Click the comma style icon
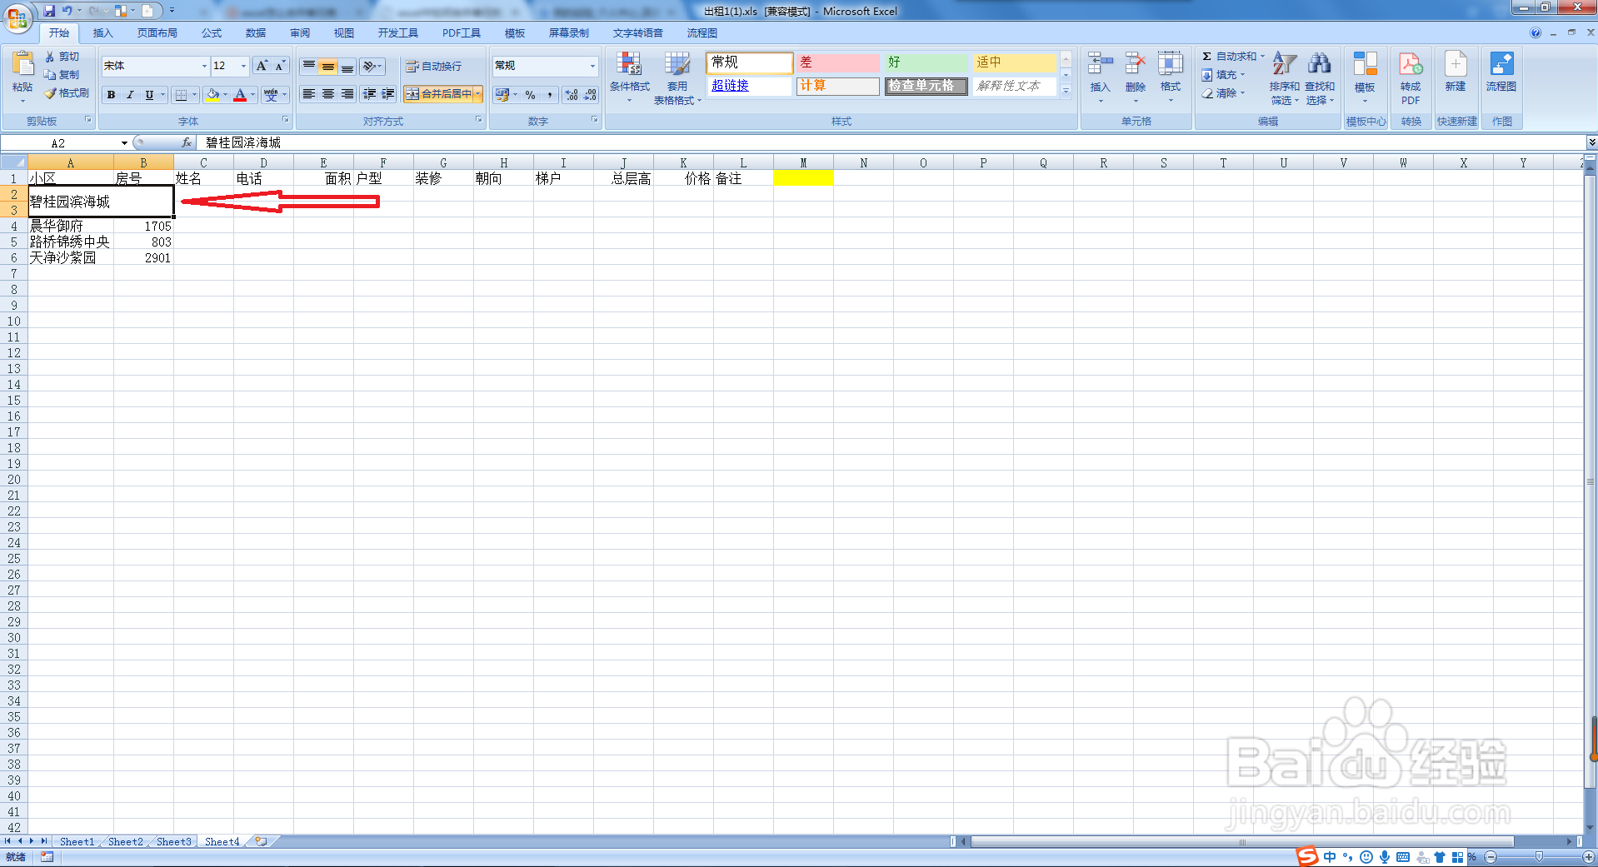The height and width of the screenshot is (867, 1598). tap(550, 95)
